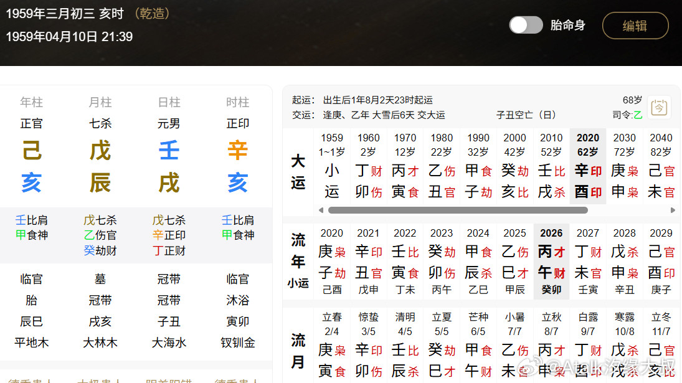Screen dimensions: 682x383
Task: Select 流月 芒种 6/5 column
Action: [478, 345]
